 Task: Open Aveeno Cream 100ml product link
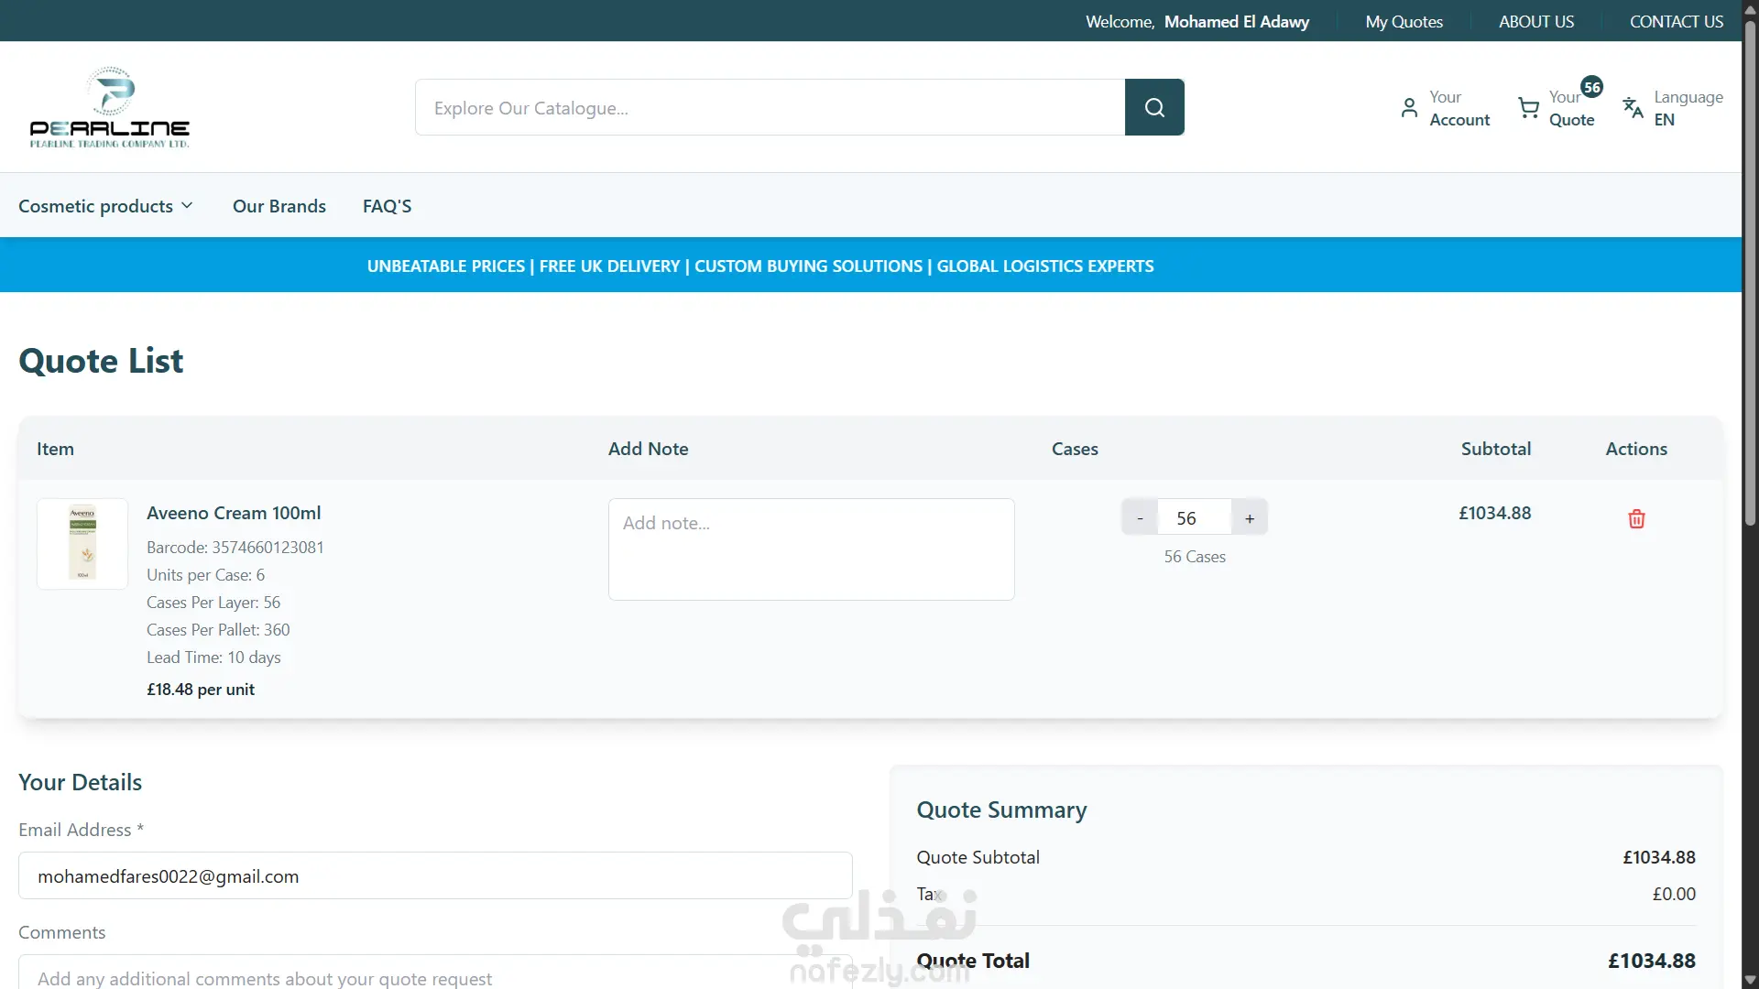click(234, 513)
